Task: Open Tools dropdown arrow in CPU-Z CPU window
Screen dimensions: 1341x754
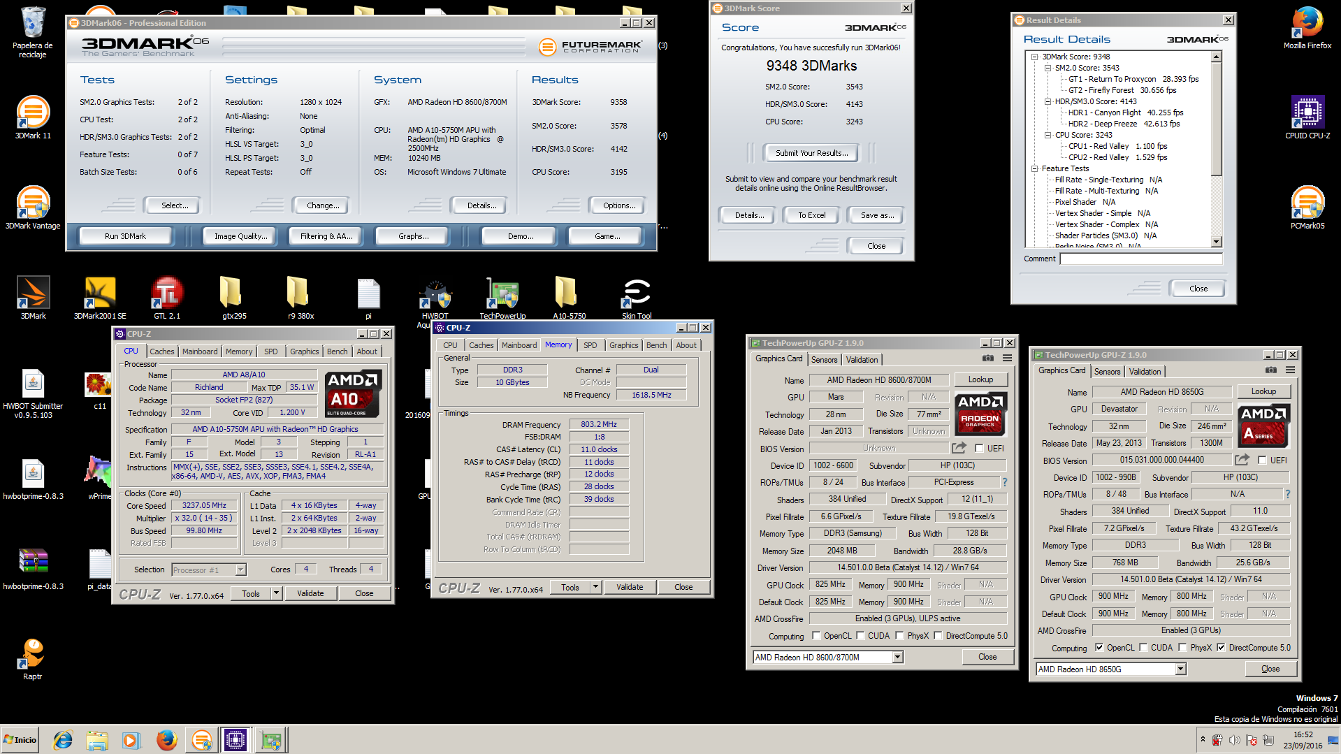Action: (x=276, y=593)
